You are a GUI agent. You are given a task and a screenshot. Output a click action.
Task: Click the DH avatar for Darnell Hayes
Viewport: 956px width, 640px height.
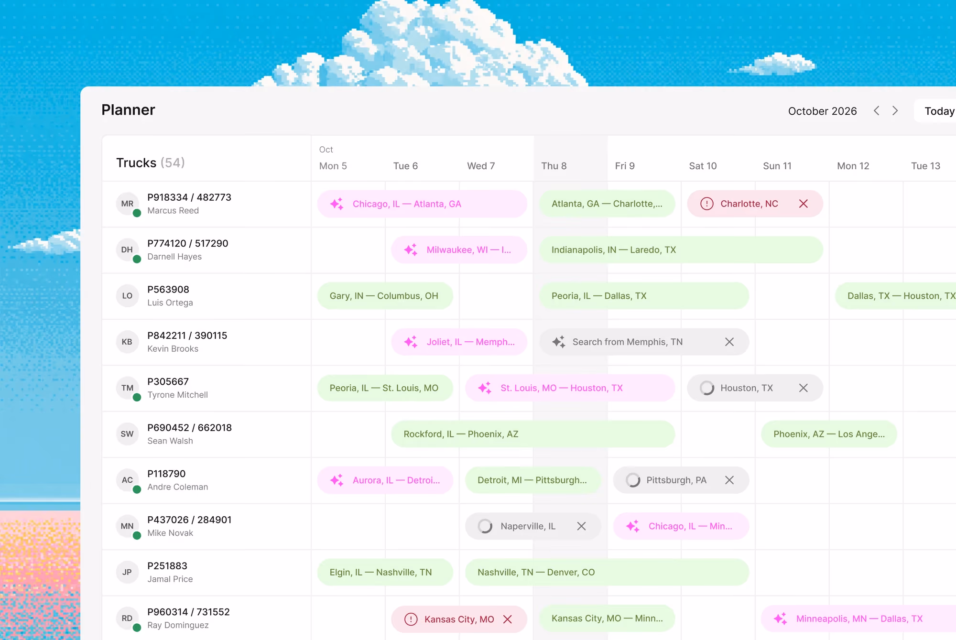(x=127, y=249)
